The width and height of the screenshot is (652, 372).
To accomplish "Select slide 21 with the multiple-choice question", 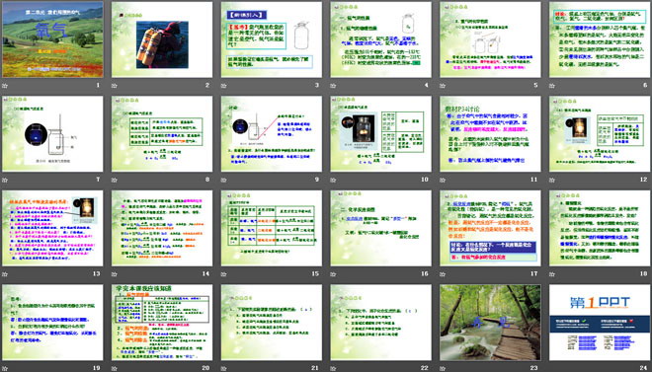I will pos(272,323).
